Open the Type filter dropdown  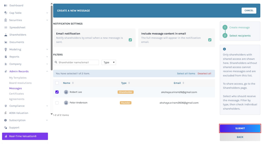(109, 62)
